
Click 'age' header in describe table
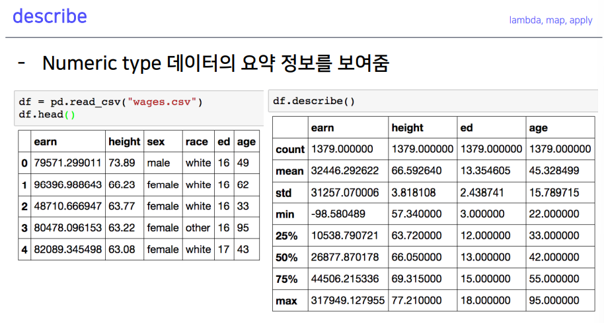pos(538,128)
